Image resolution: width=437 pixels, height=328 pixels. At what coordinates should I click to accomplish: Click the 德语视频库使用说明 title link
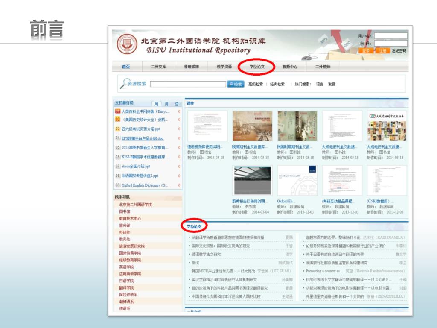(x=205, y=147)
